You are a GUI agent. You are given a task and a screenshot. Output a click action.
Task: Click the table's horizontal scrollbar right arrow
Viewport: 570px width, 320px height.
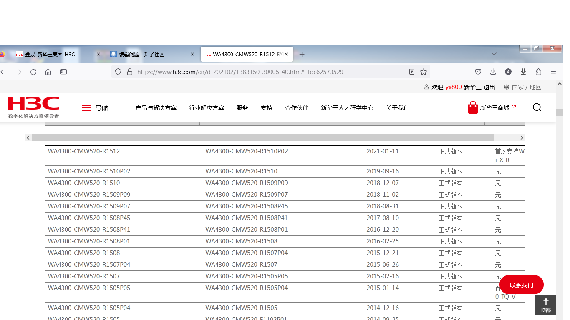coord(522,137)
